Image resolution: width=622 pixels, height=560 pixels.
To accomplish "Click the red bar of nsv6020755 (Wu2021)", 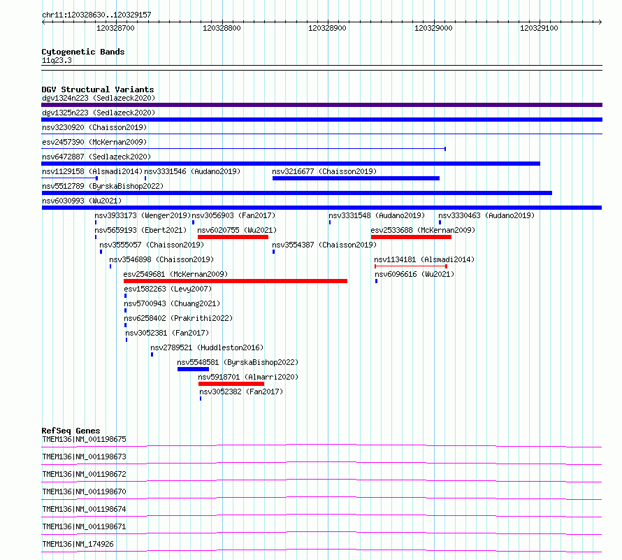I will (x=233, y=237).
